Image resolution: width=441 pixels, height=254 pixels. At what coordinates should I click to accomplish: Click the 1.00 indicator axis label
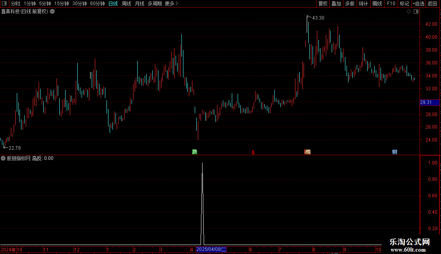coord(432,163)
